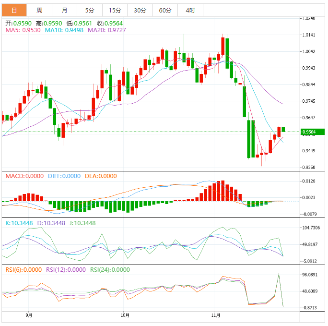
Task: Select the 15分 timeframe tab
Action: pos(115,10)
